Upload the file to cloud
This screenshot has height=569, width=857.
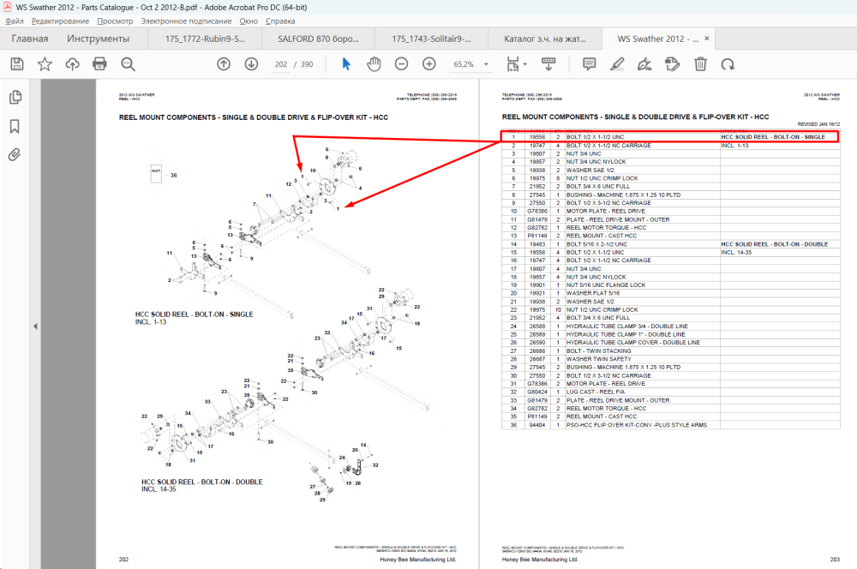[72, 64]
